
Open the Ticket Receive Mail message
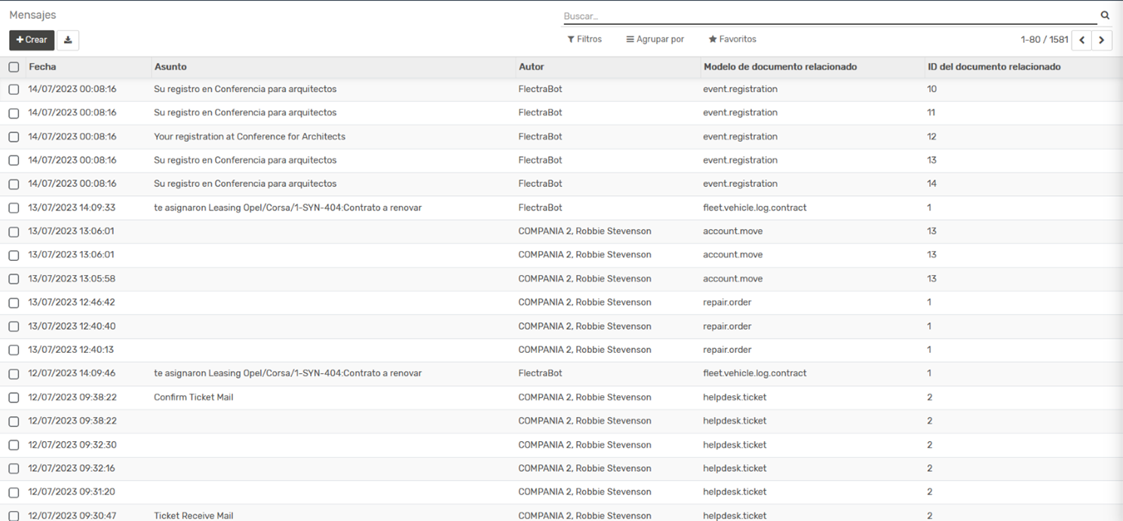(194, 516)
